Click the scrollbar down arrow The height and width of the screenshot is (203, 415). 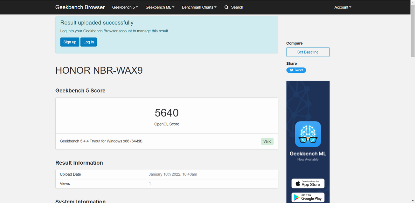pos(412,201)
